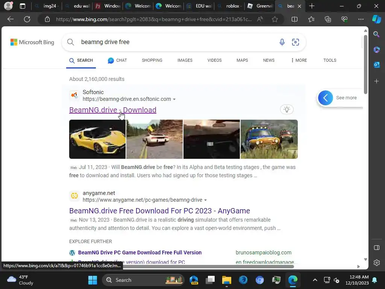Open notification bell in system tray
The image size is (385, 289).
pos(375,280)
